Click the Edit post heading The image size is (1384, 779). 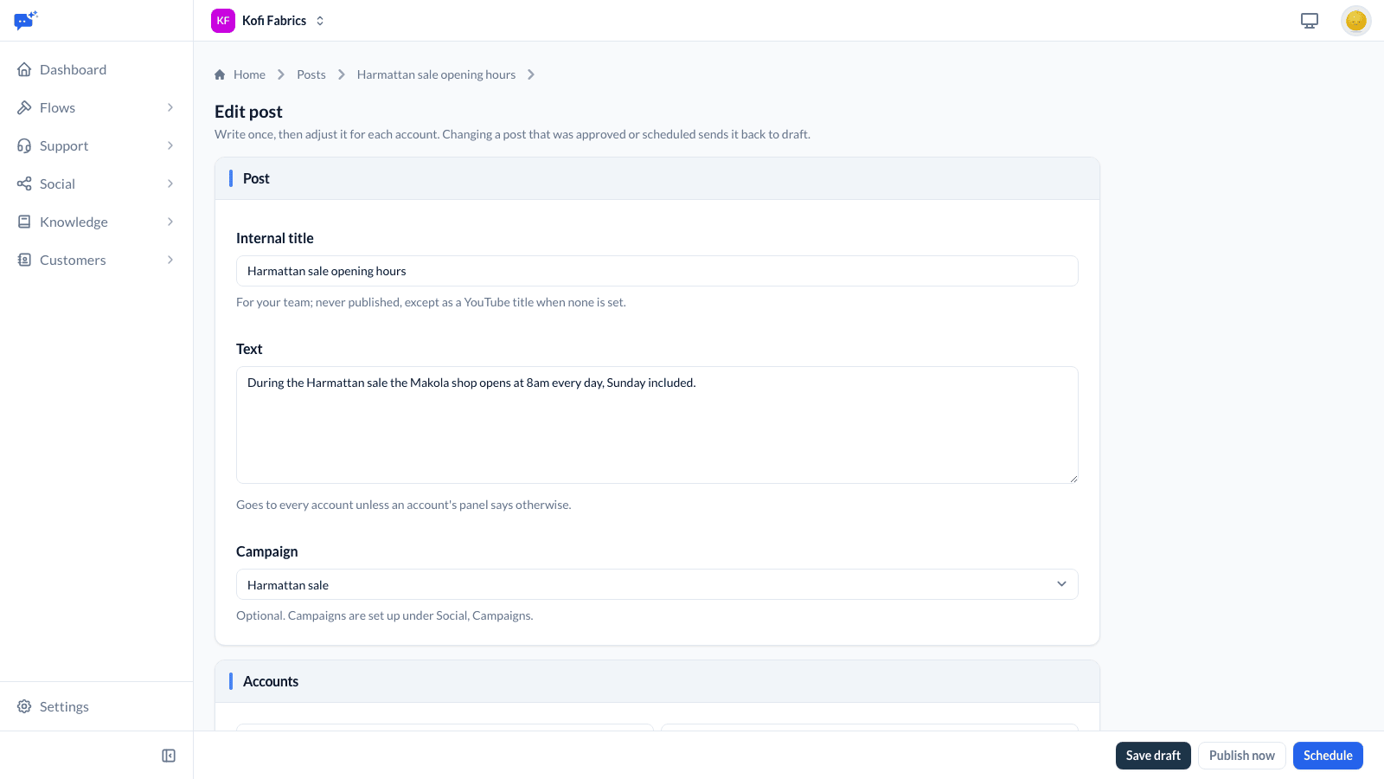point(248,112)
